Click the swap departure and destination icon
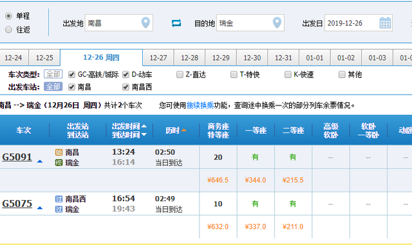412x245 pixels. click(176, 23)
